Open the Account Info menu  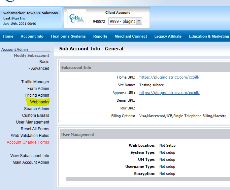point(32,36)
